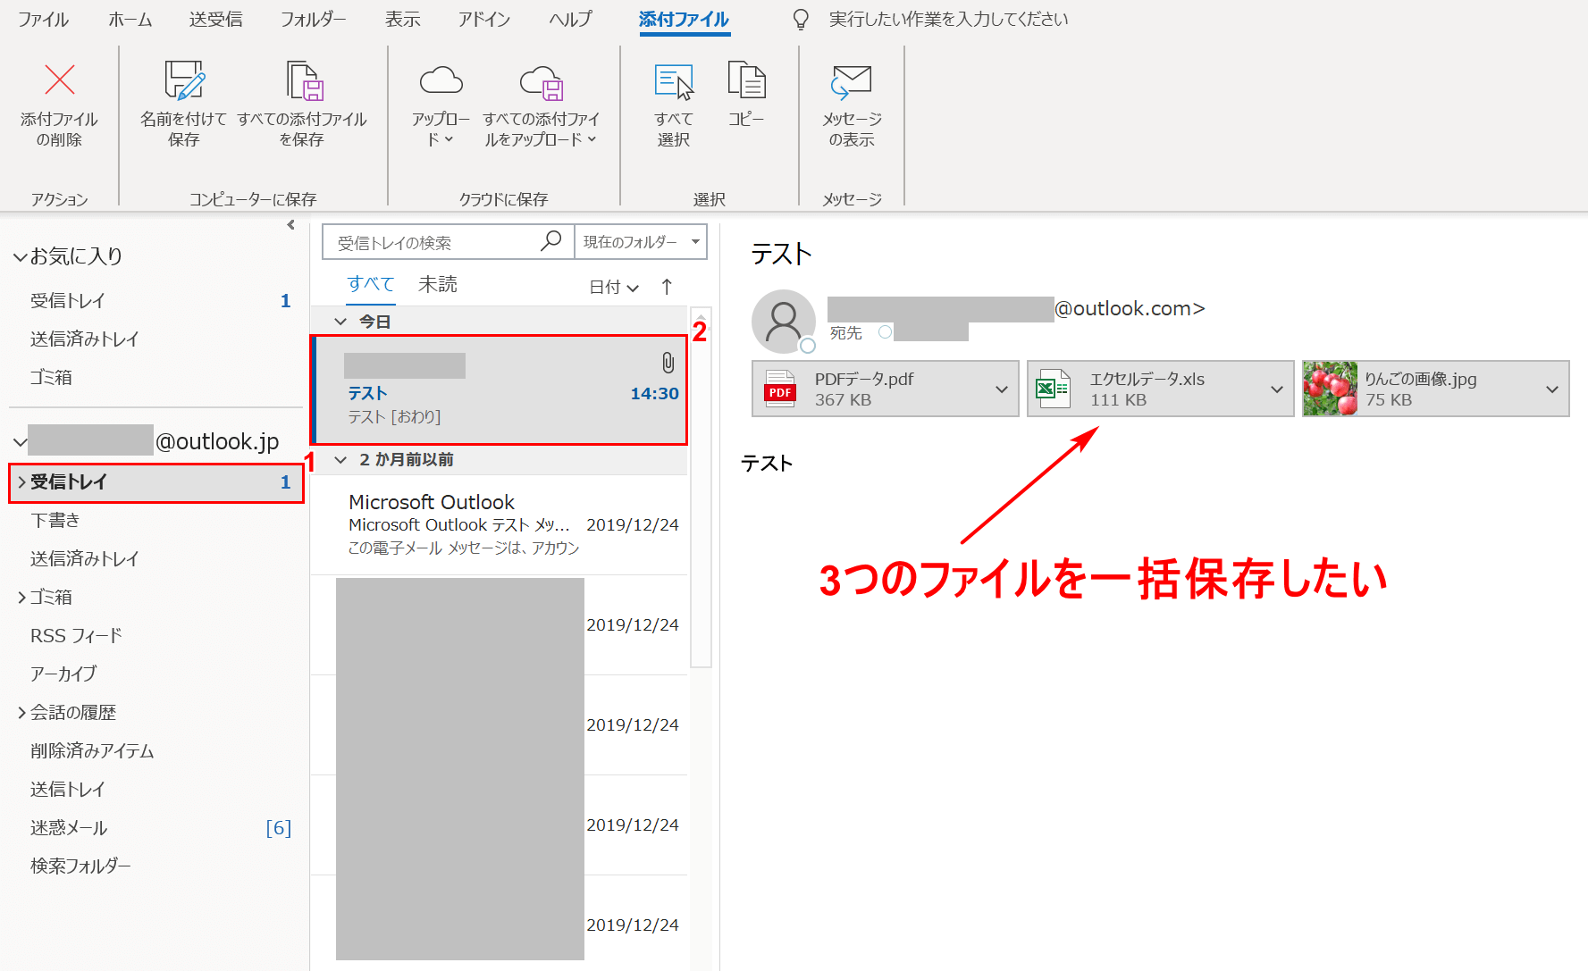Open the 迷惑メール folder
Image resolution: width=1588 pixels, height=971 pixels.
point(69,828)
